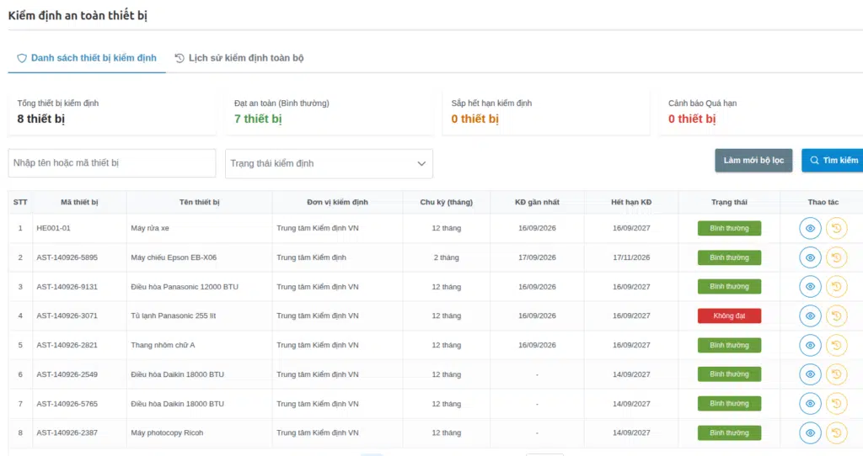Focus the device name or code input
Viewport: 863px width, 456px height.
tap(112, 163)
